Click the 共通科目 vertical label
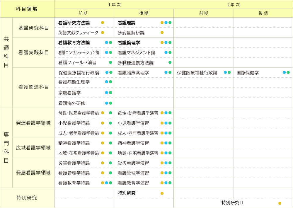 (x=6, y=52)
